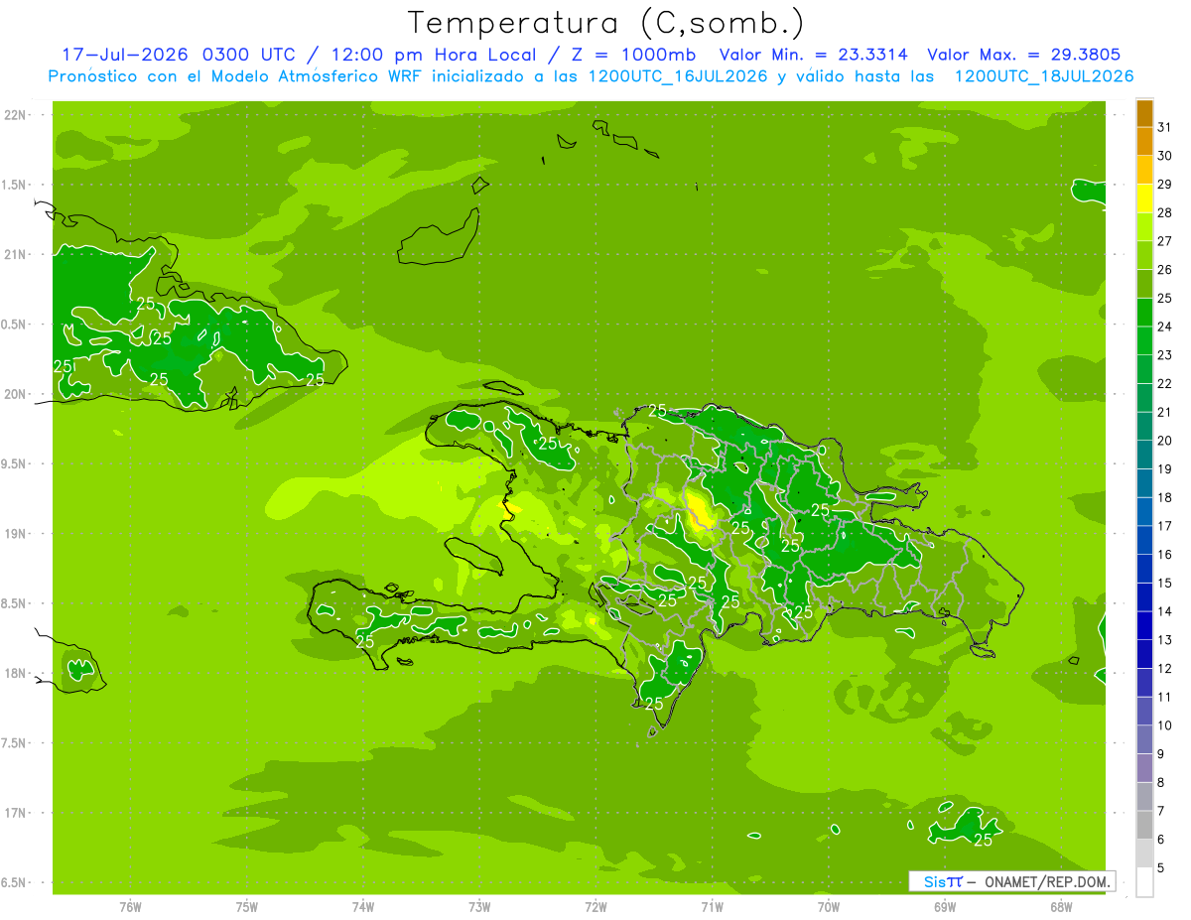This screenshot has width=1191, height=920.
Task: Click the yellow hot spot near 71W, 19N
Action: click(x=700, y=510)
